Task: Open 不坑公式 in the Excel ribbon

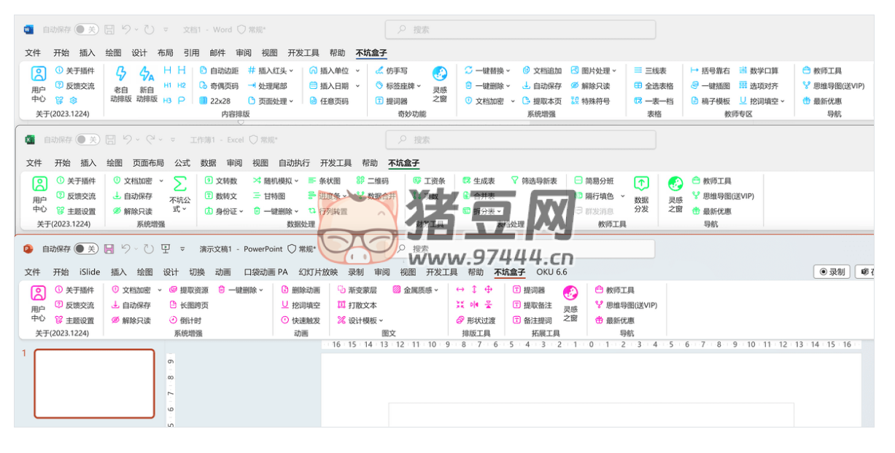Action: (179, 194)
